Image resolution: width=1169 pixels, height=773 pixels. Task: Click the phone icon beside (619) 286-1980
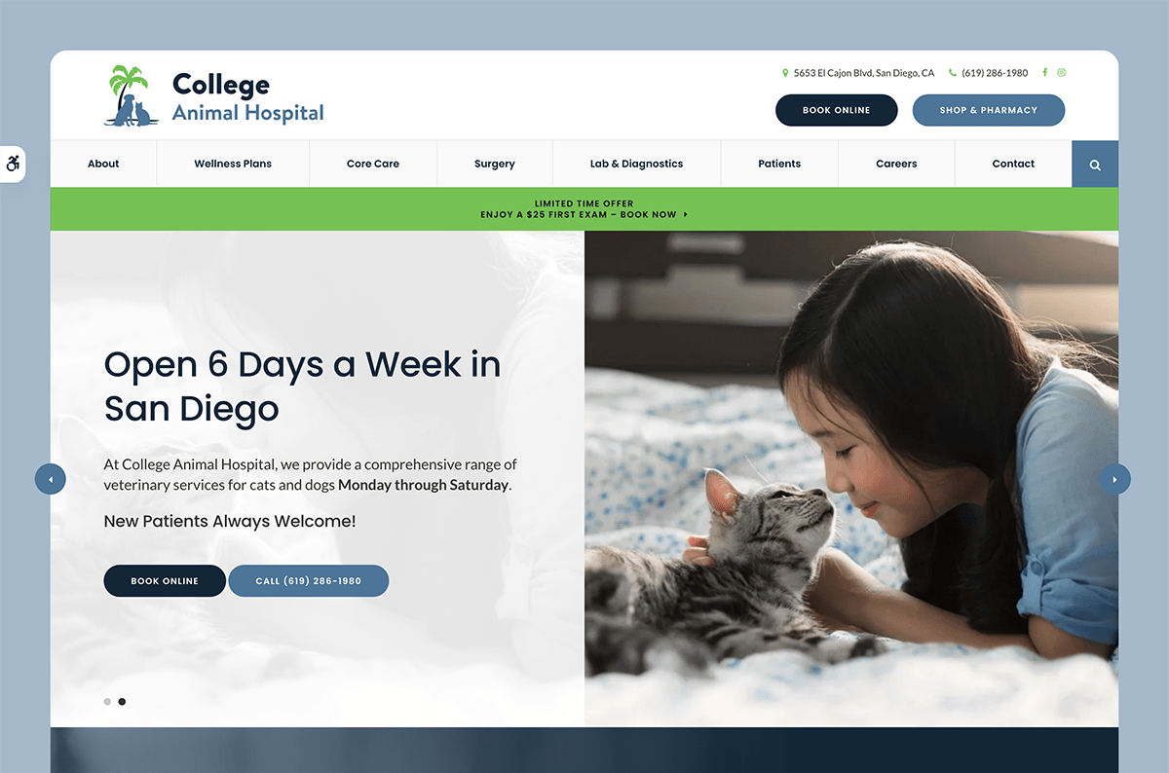pos(953,73)
